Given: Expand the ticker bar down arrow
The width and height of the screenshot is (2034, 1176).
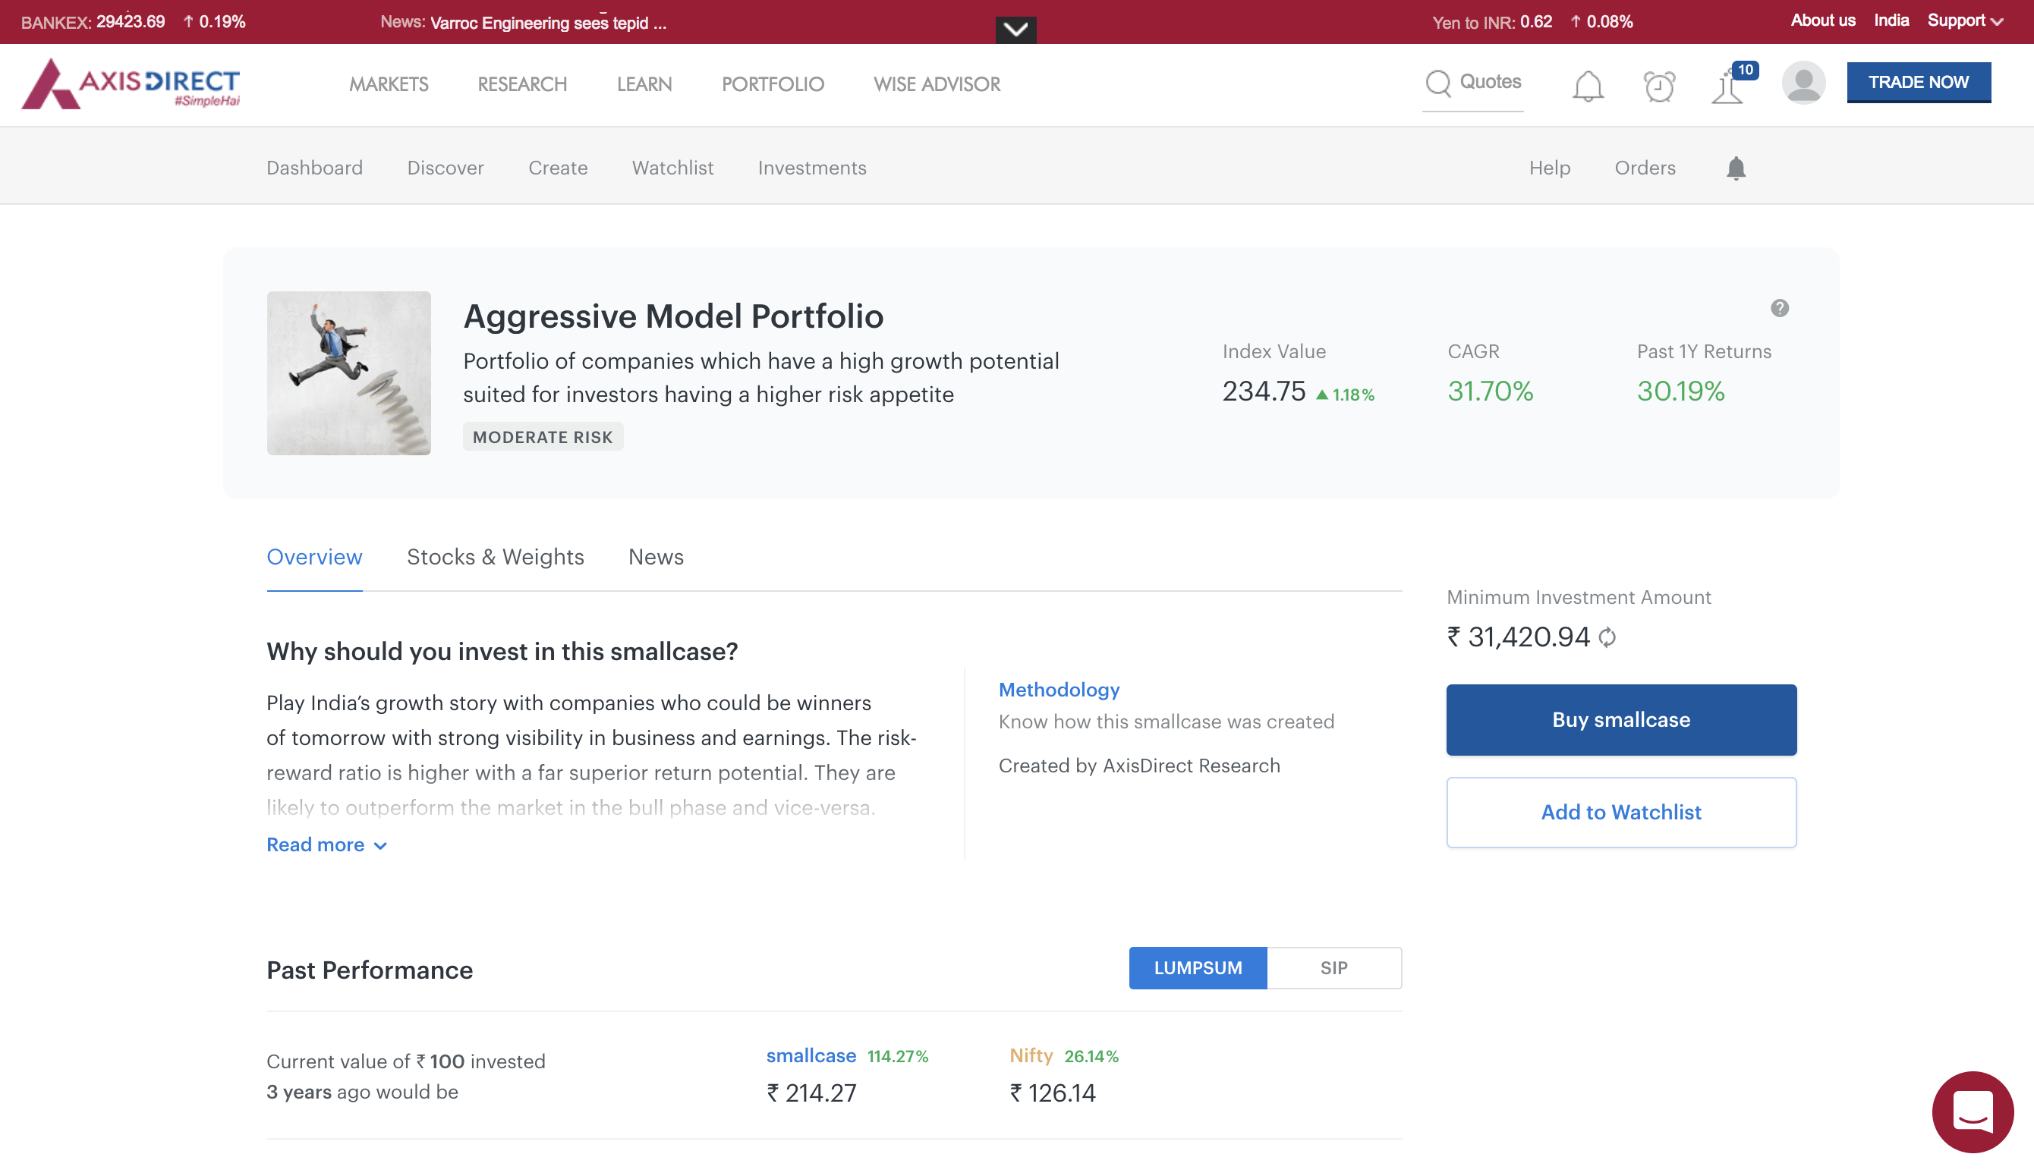Looking at the screenshot, I should (1015, 30).
